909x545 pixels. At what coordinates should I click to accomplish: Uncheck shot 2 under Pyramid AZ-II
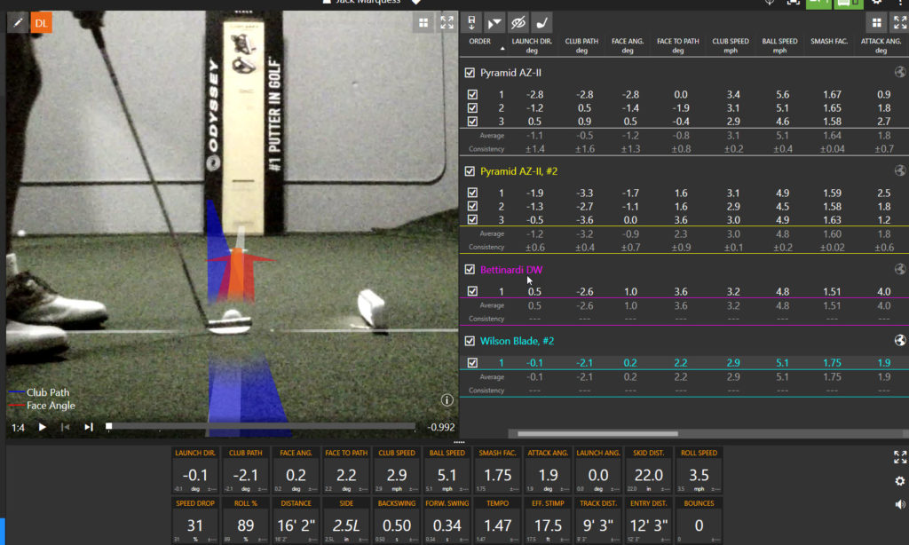pyautogui.click(x=470, y=107)
